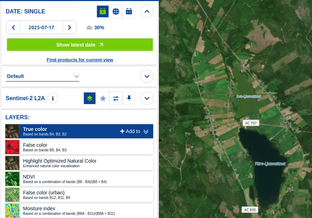312x218 pixels.
Task: Click the pin icon
Action: pos(129,98)
